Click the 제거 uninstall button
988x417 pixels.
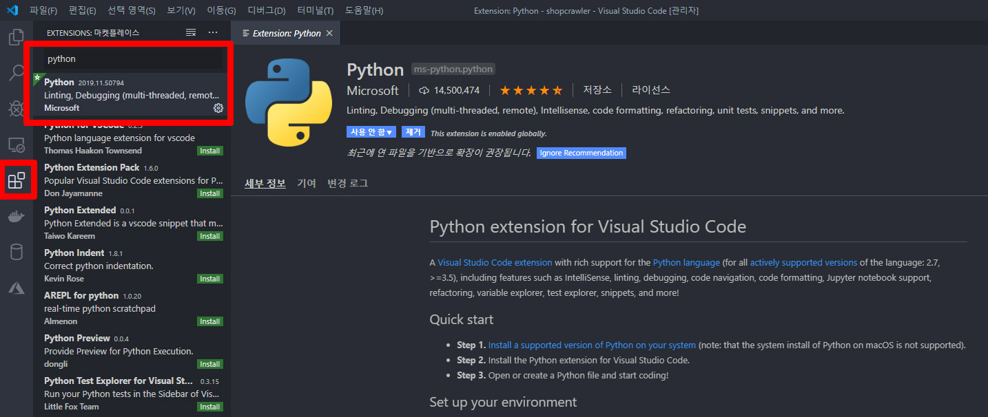click(413, 132)
